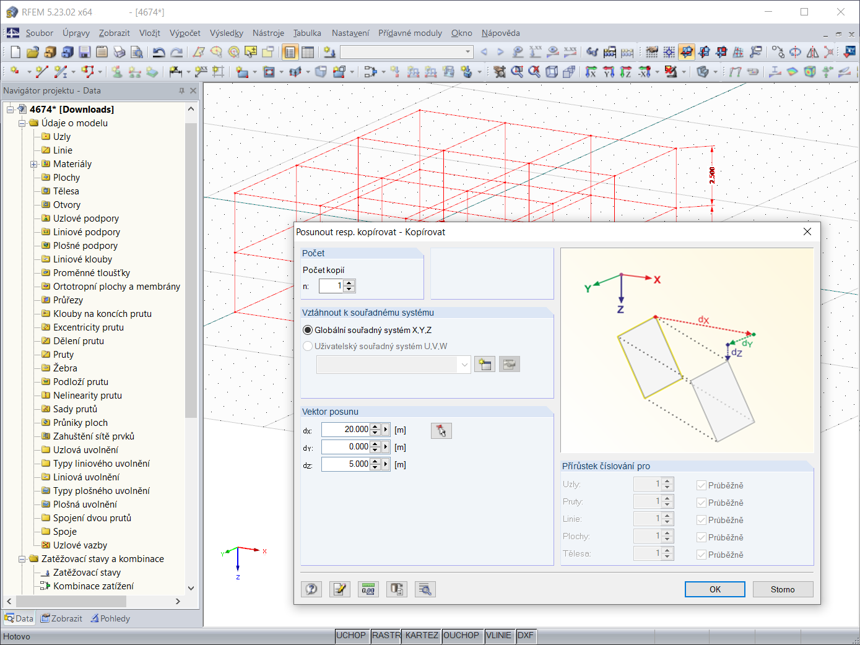The width and height of the screenshot is (860, 645).
Task: Click the dx displacement input field
Action: click(x=345, y=430)
